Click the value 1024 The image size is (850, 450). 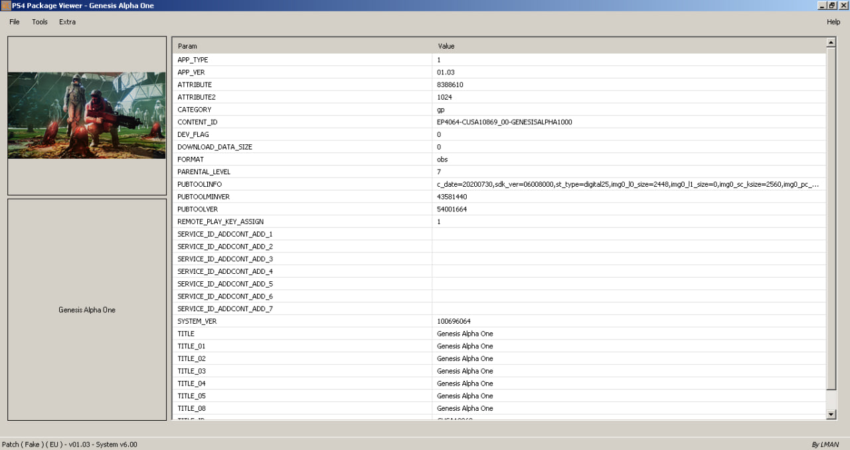click(x=444, y=97)
